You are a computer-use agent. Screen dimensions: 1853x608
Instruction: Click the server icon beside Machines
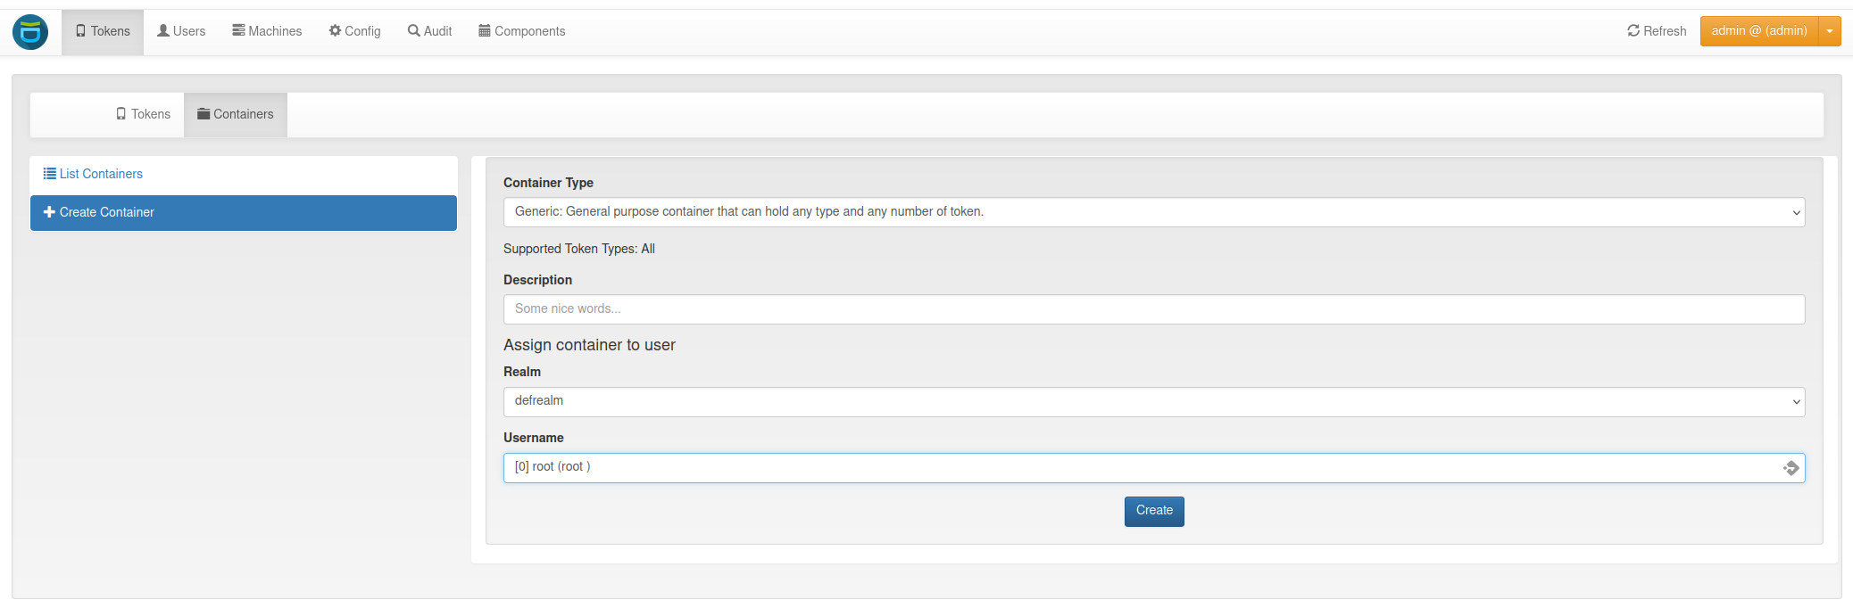[x=238, y=31]
